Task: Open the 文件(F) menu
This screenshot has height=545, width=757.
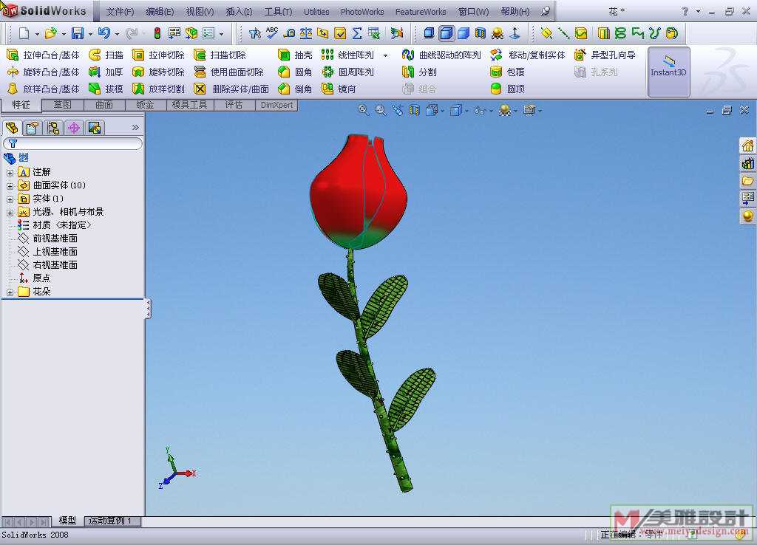Action: [x=120, y=12]
